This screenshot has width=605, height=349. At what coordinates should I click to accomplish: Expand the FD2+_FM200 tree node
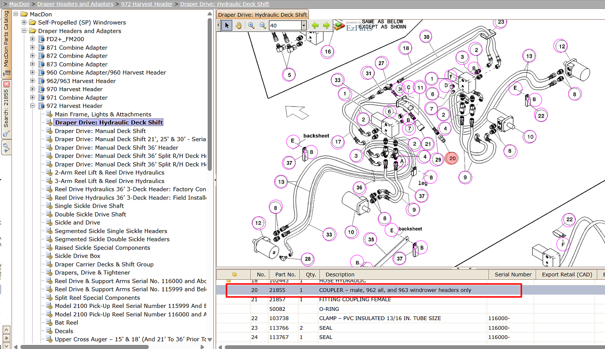point(33,39)
